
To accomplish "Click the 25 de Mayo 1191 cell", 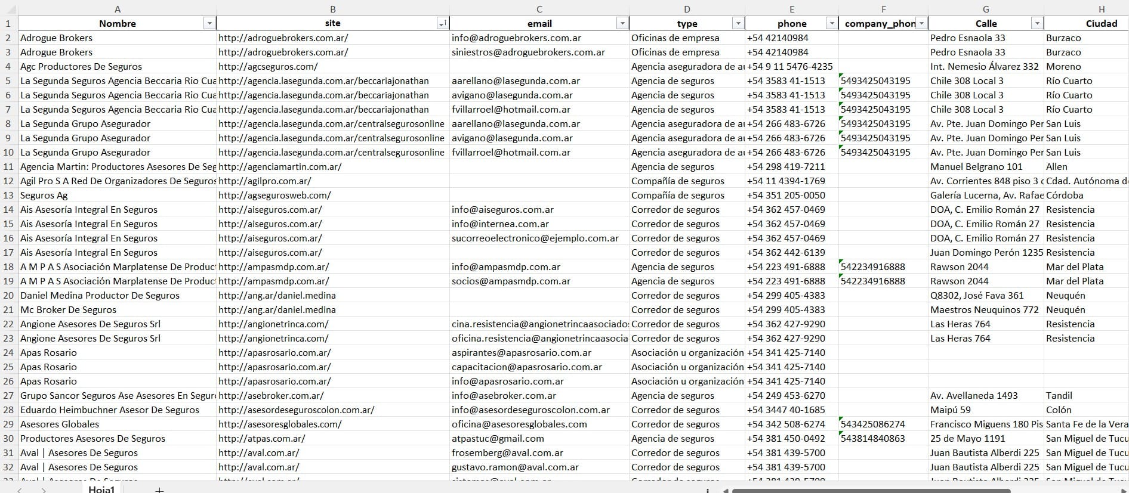I will pyautogui.click(x=986, y=438).
